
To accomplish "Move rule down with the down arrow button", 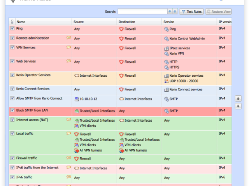I will 238,106.
